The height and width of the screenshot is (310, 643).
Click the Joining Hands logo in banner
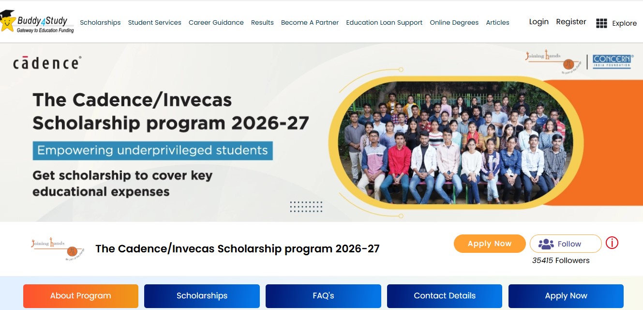pyautogui.click(x=551, y=61)
